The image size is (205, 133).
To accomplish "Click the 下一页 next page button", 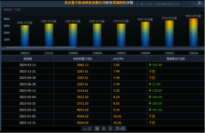I will point(120,128).
